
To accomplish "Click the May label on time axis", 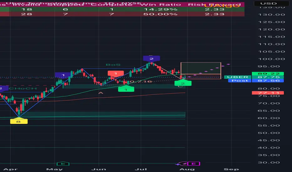I will (55, 169).
